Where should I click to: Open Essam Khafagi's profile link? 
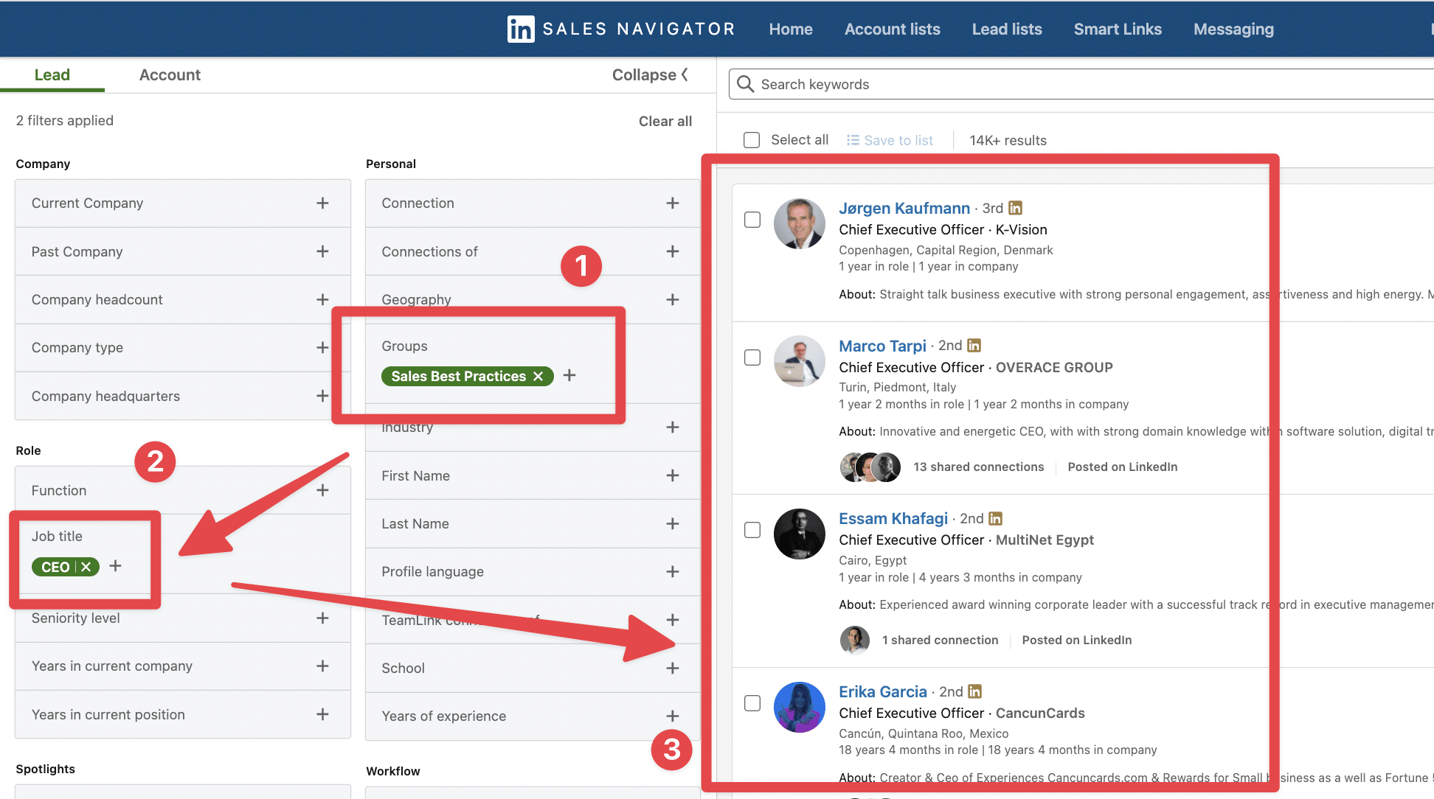click(893, 519)
